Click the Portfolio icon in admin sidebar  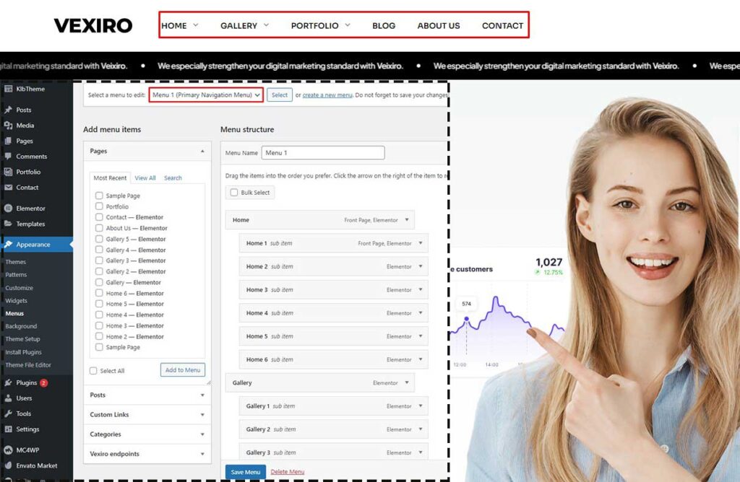coord(9,172)
